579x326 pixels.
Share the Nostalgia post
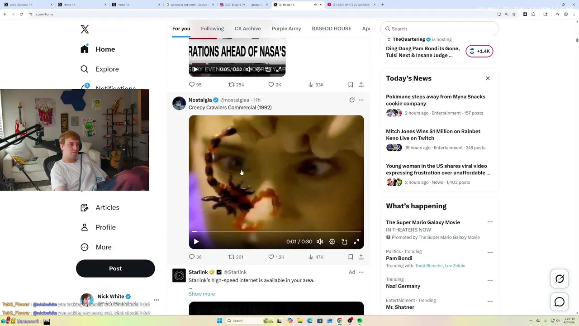[x=361, y=257]
